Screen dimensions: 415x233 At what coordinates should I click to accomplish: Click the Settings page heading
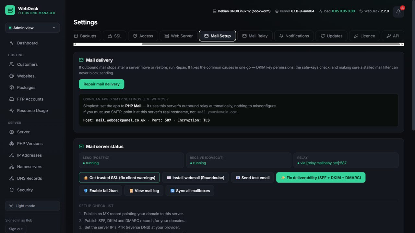(x=86, y=22)
